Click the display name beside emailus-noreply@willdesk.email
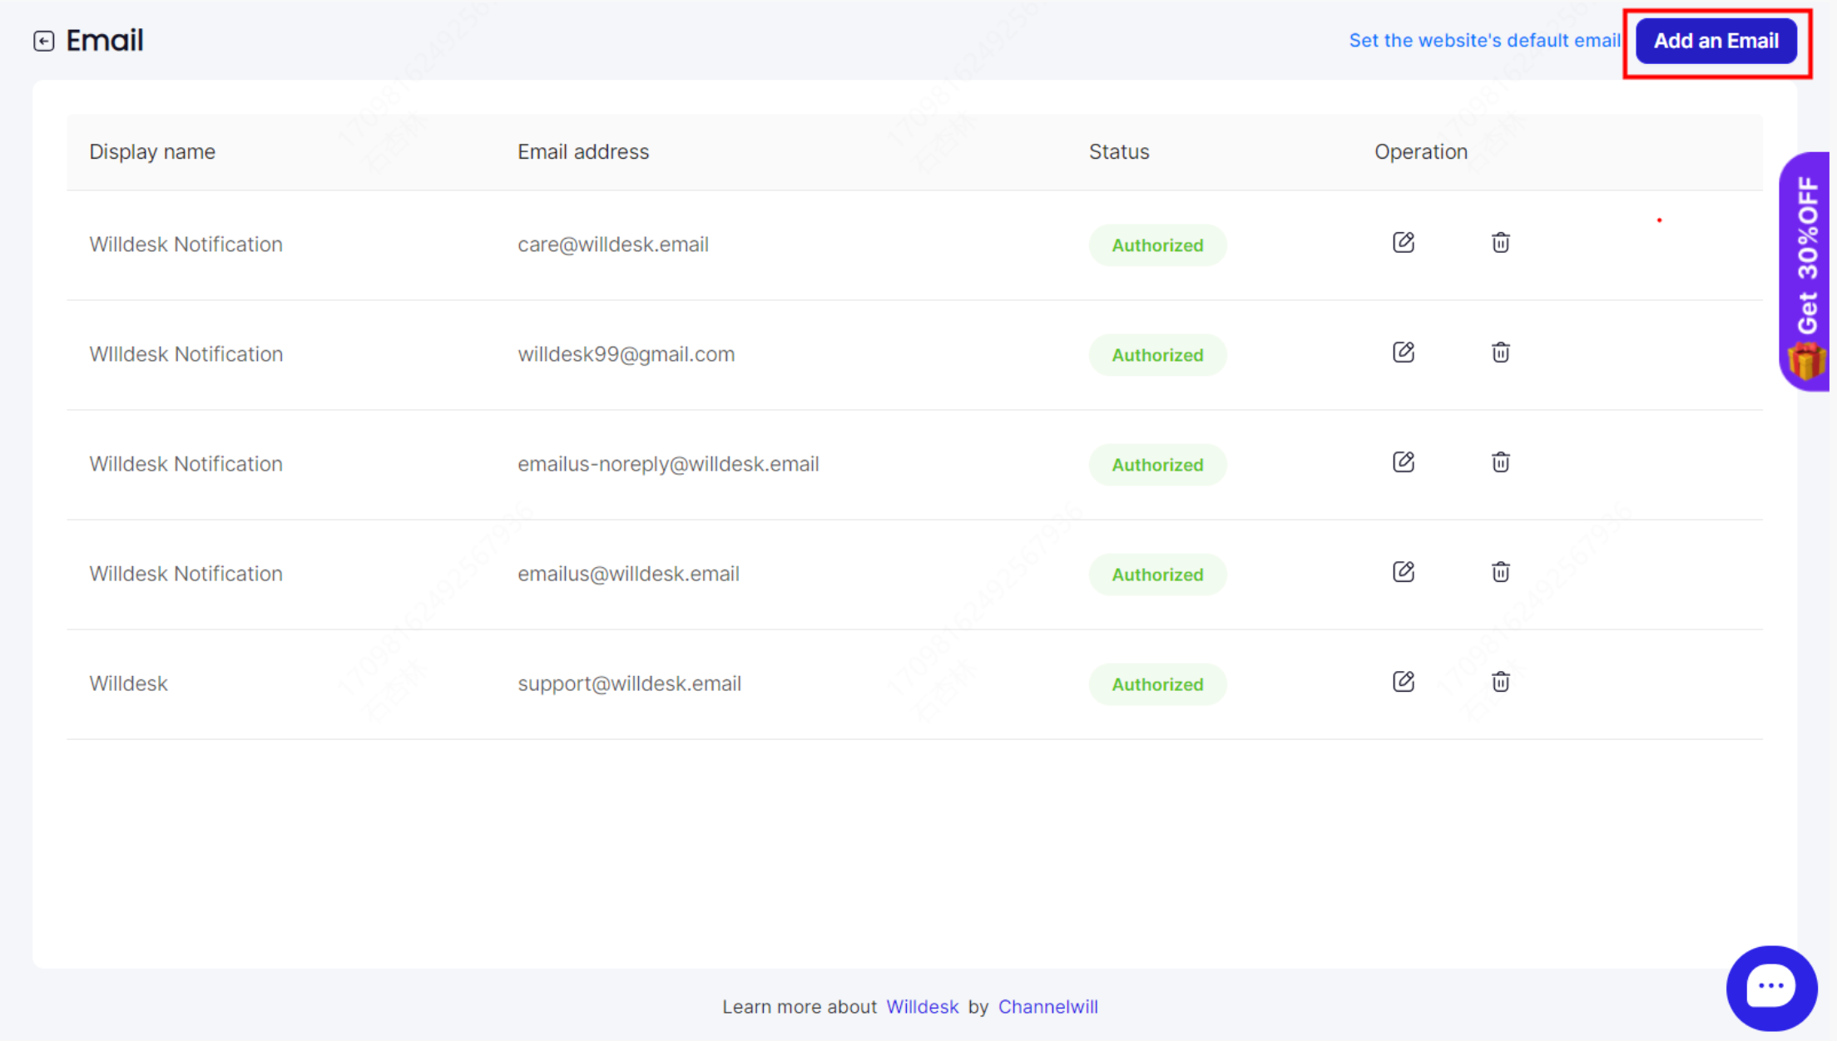This screenshot has height=1041, width=1837. pyautogui.click(x=186, y=464)
